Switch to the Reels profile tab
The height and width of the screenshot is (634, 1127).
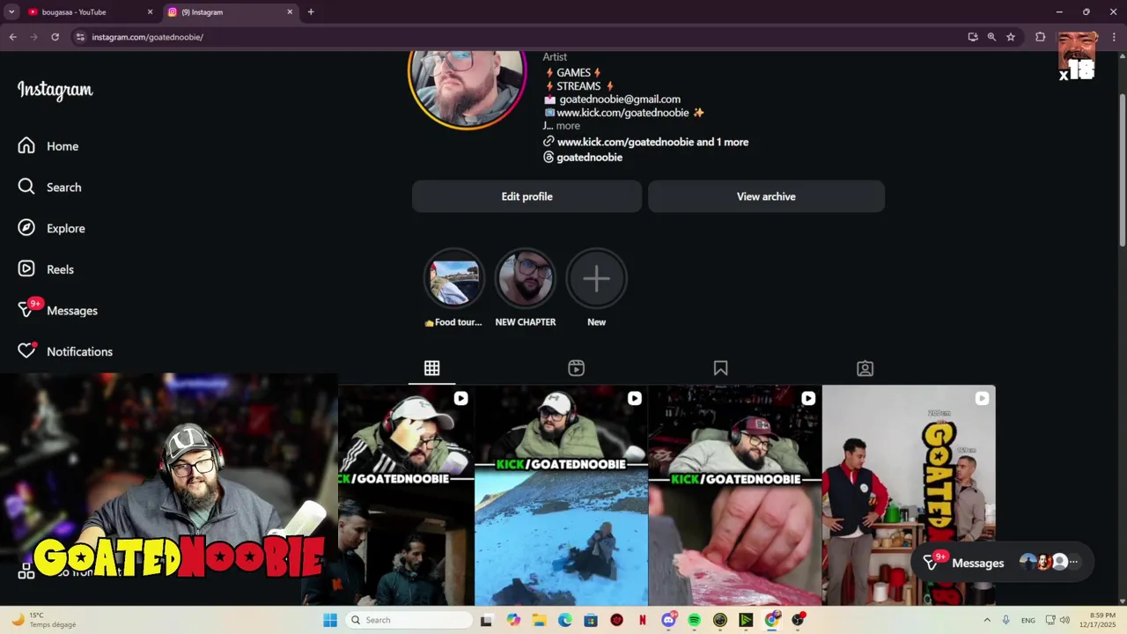[576, 368]
